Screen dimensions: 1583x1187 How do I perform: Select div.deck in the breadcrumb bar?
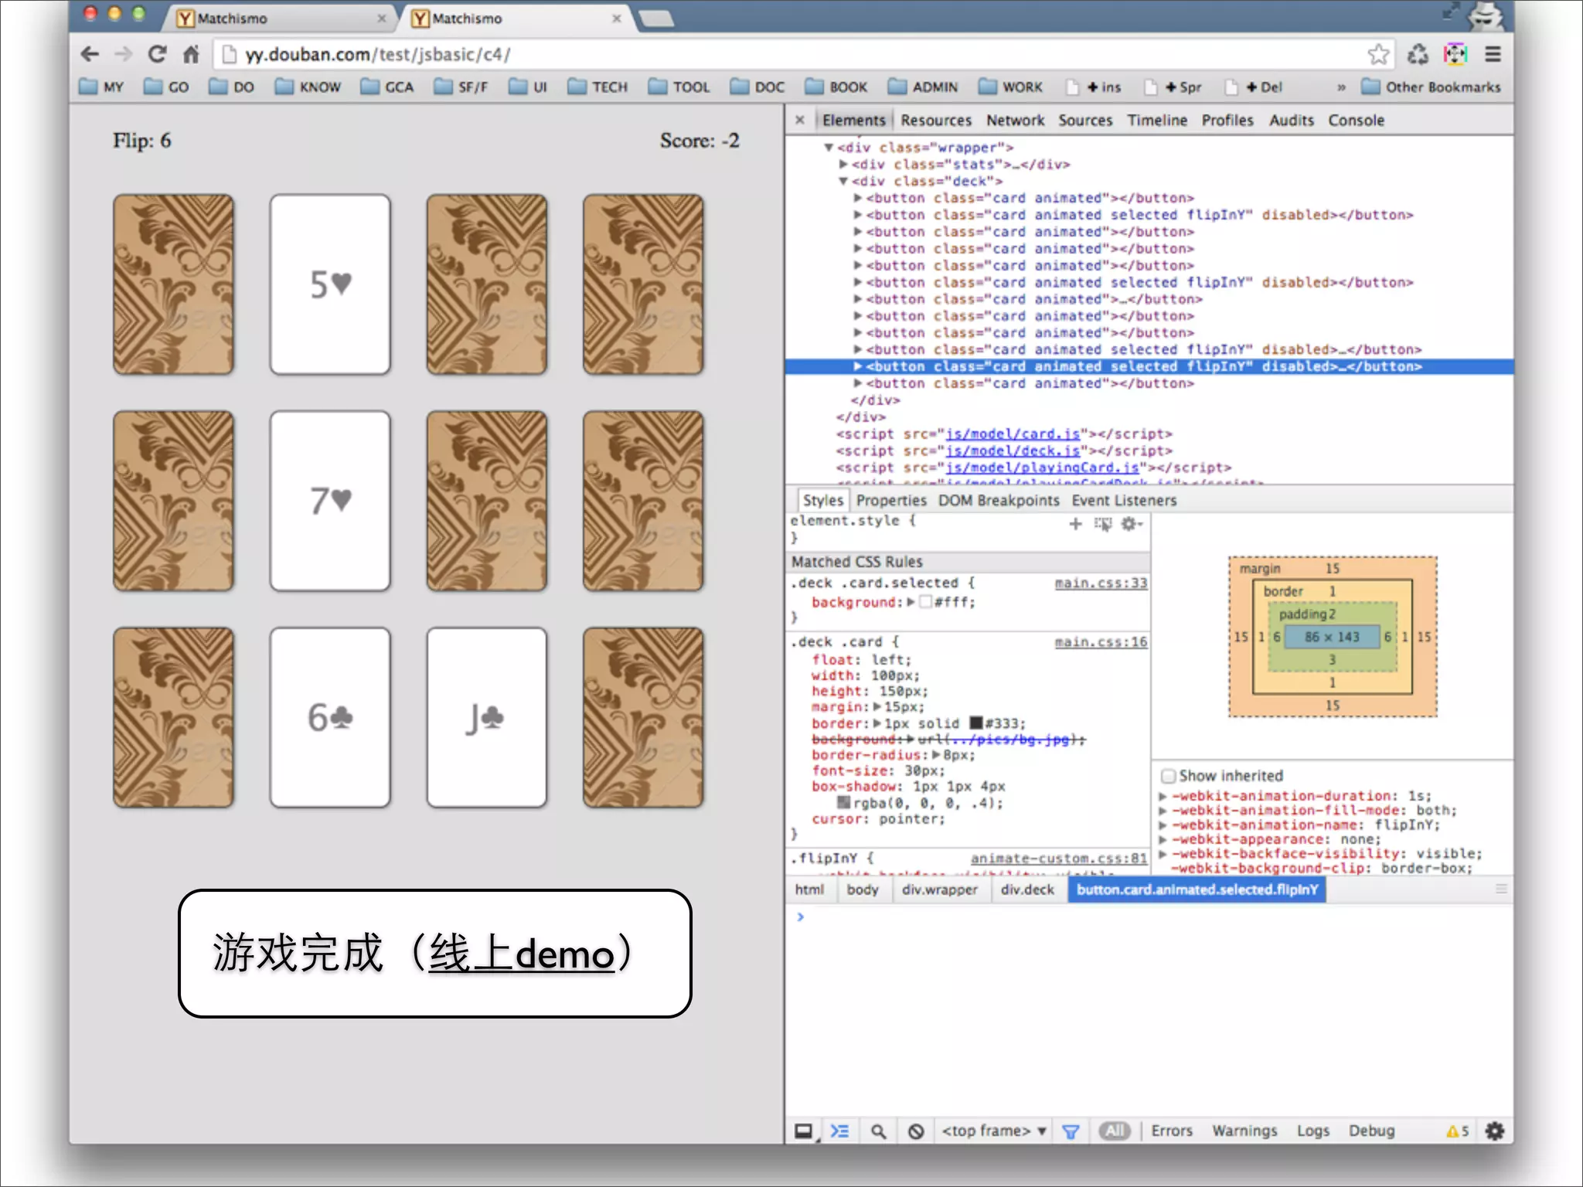pyautogui.click(x=1027, y=890)
